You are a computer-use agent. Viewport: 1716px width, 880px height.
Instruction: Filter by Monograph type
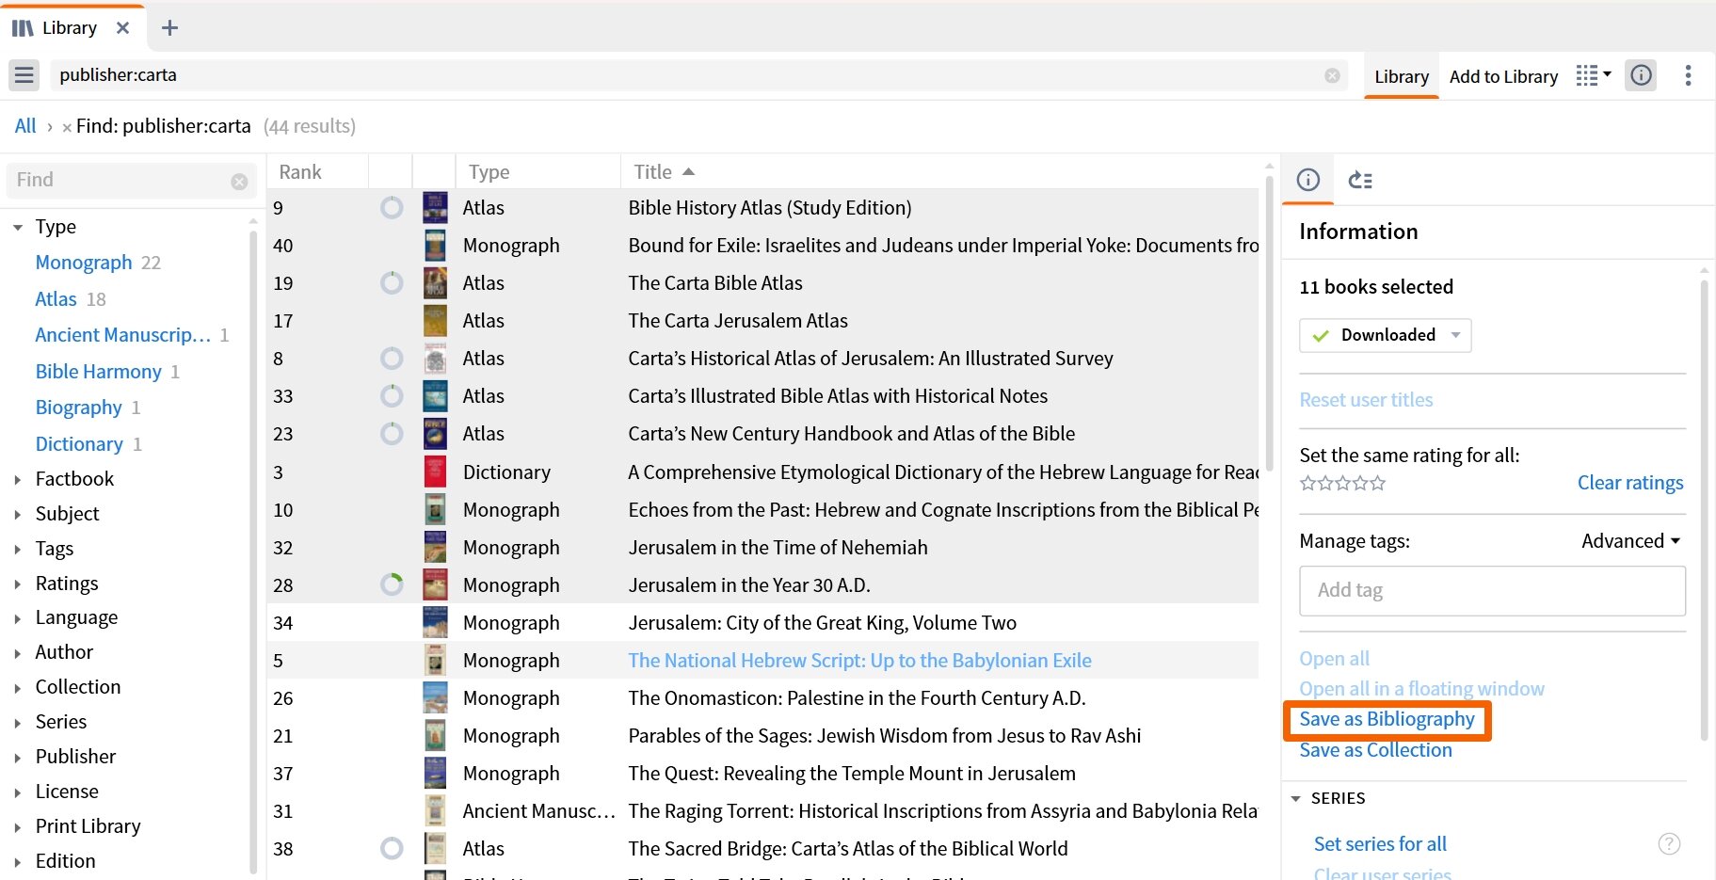pos(84,263)
